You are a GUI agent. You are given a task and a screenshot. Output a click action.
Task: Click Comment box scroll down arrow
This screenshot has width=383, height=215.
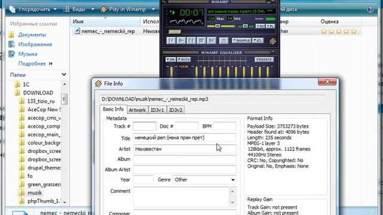click(x=233, y=202)
